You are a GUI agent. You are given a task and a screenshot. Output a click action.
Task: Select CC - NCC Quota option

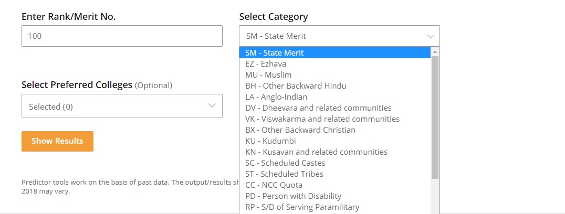[x=274, y=185]
